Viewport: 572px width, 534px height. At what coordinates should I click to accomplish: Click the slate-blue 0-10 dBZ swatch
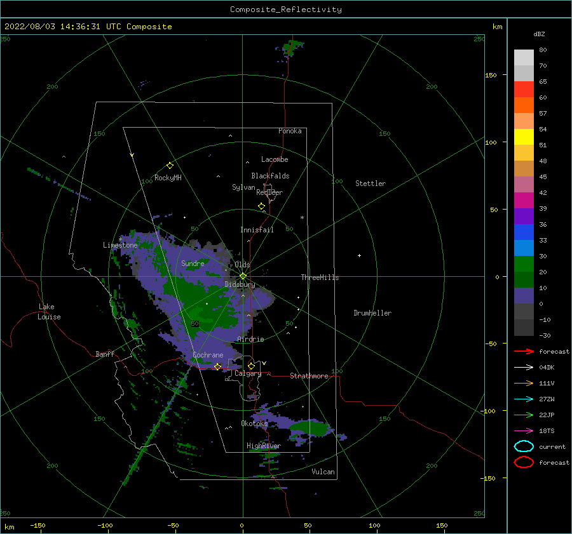coord(524,295)
